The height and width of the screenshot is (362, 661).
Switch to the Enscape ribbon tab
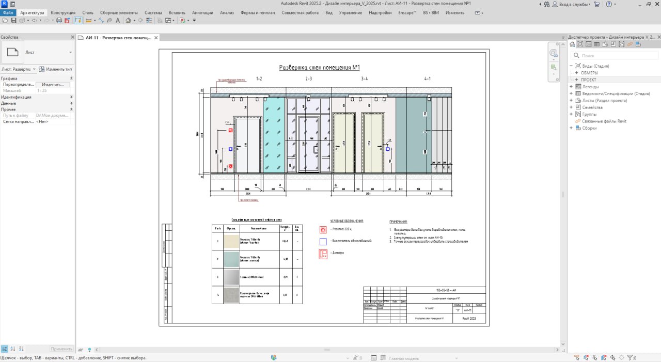tap(407, 12)
